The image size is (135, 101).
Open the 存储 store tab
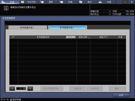[x=68, y=2]
